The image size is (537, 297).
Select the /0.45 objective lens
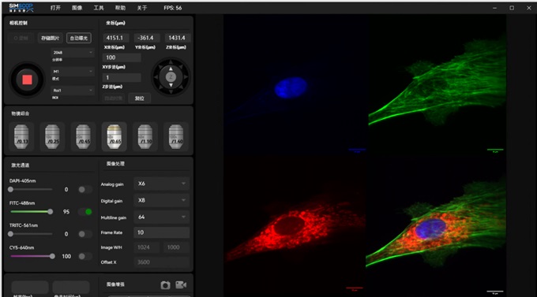(83, 136)
